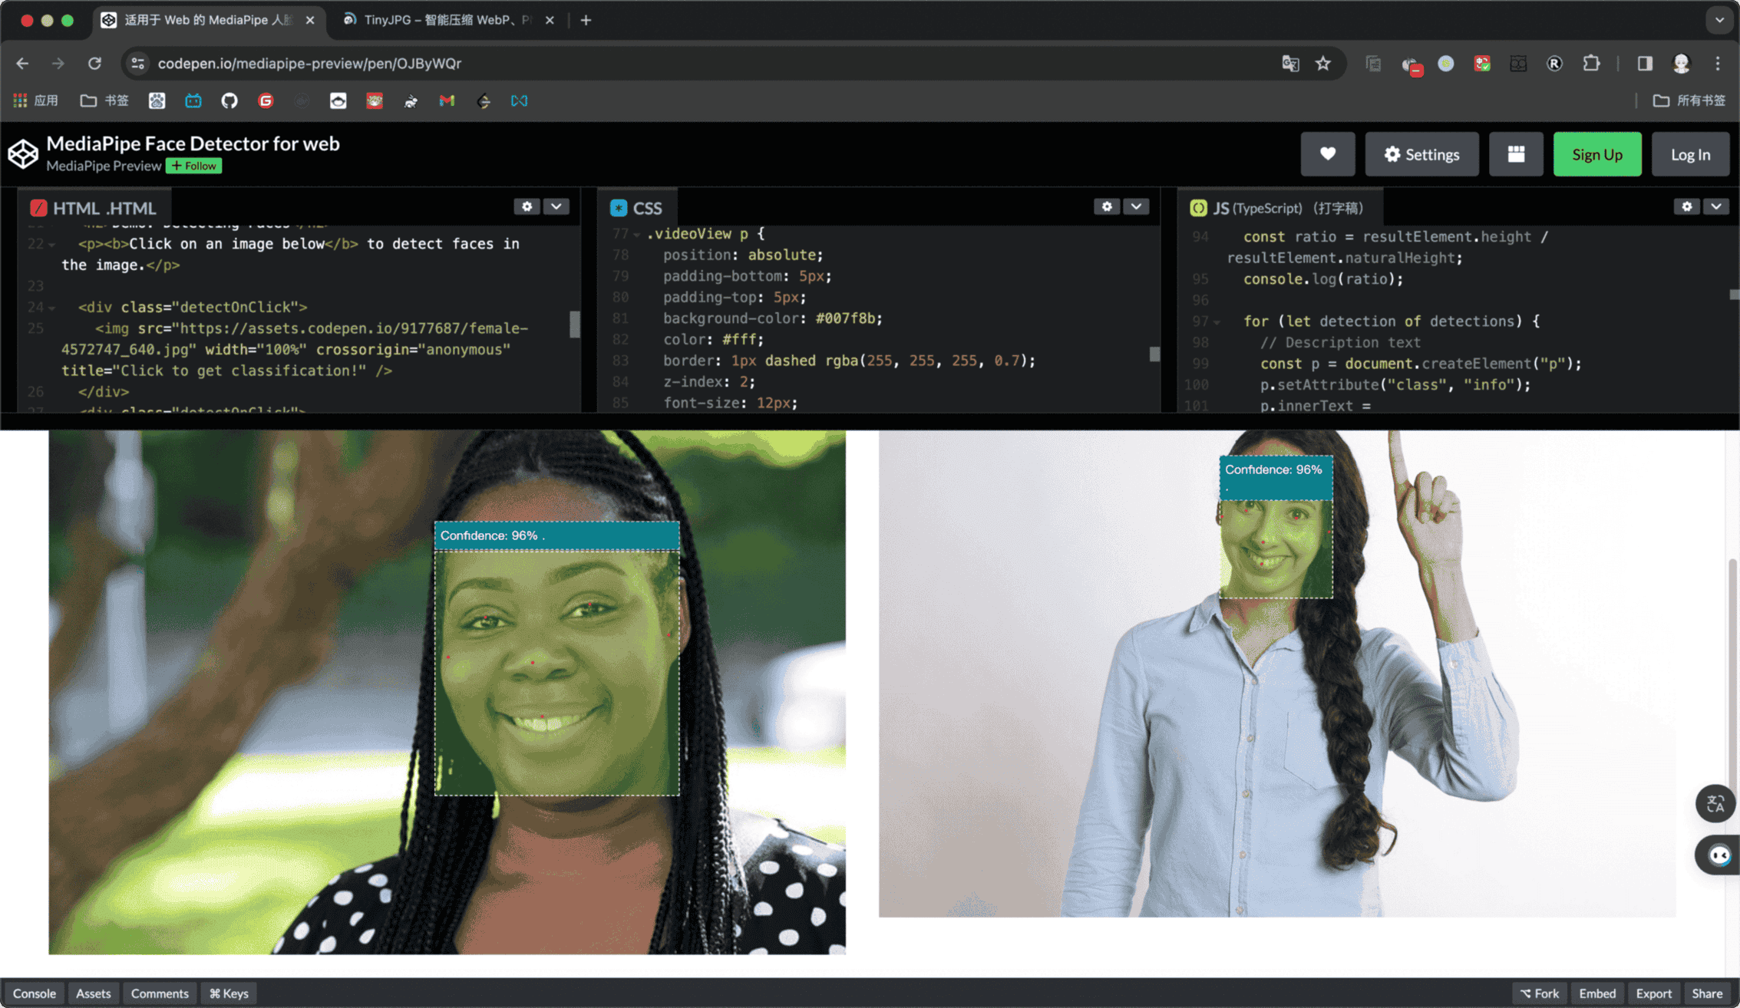The width and height of the screenshot is (1740, 1008).
Task: Open the HTML editor gear settings
Action: 527,206
